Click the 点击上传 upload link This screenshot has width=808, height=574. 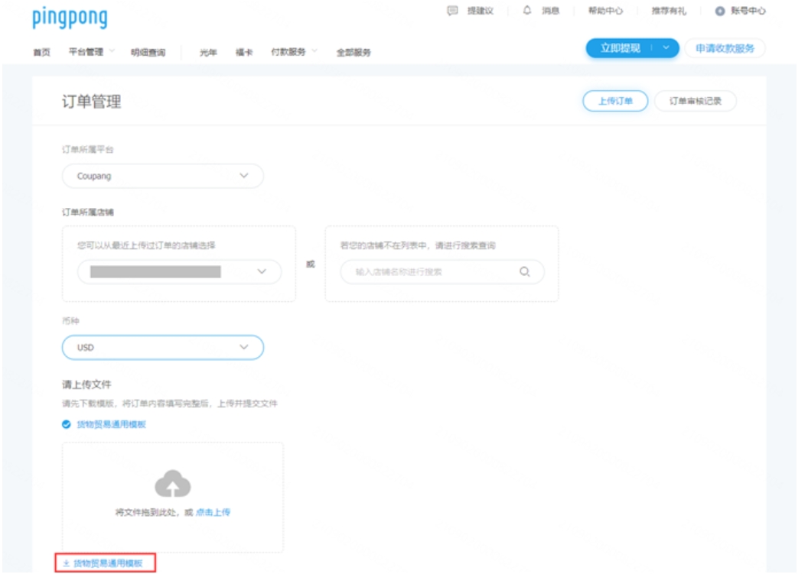click(x=213, y=511)
